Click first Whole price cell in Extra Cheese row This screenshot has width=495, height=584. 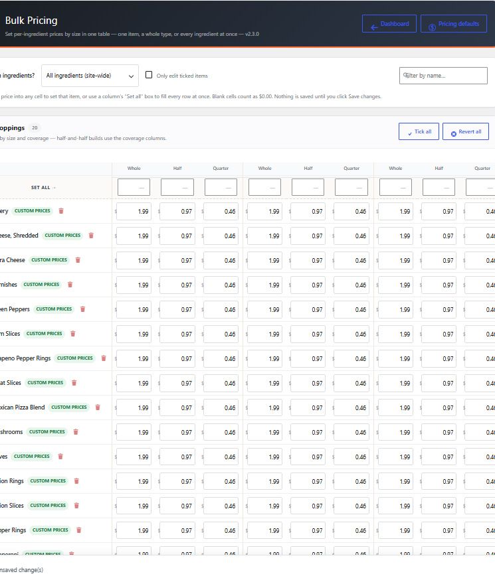134,260
